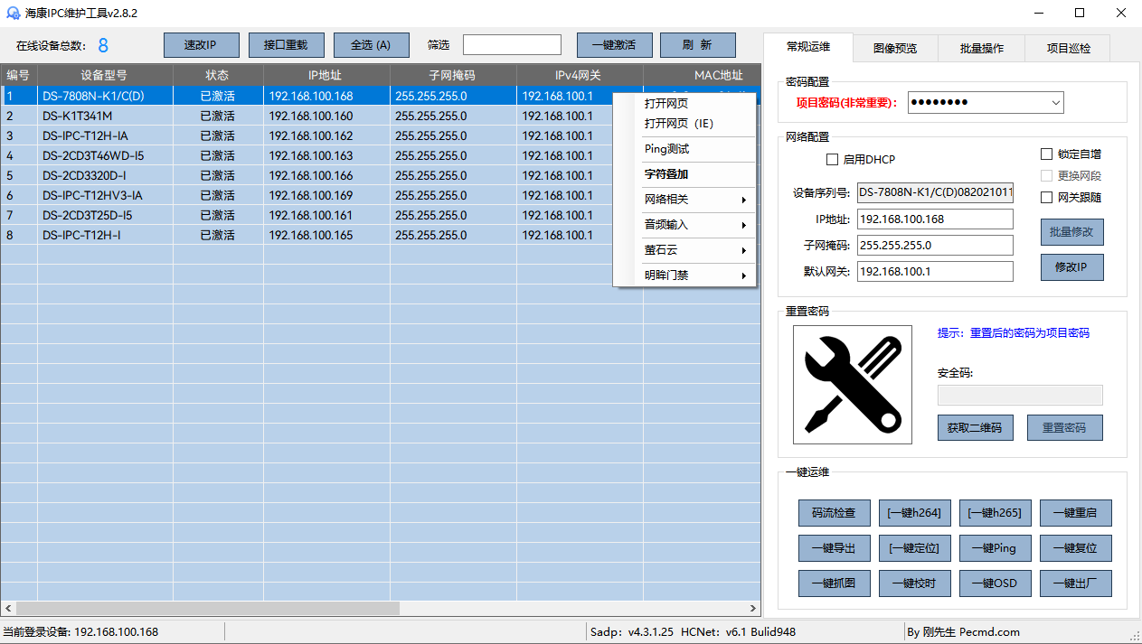The image size is (1142, 644).
Task: Click the horizontal scrollbar thumb of device table
Action: [207, 609]
